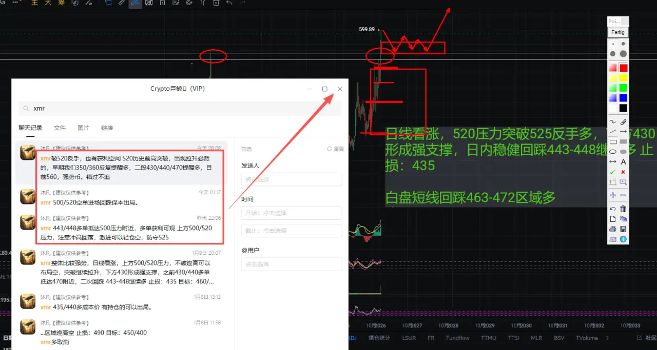Click the blue plus increase-size icon
The image size is (657, 350).
pyautogui.click(x=613, y=195)
